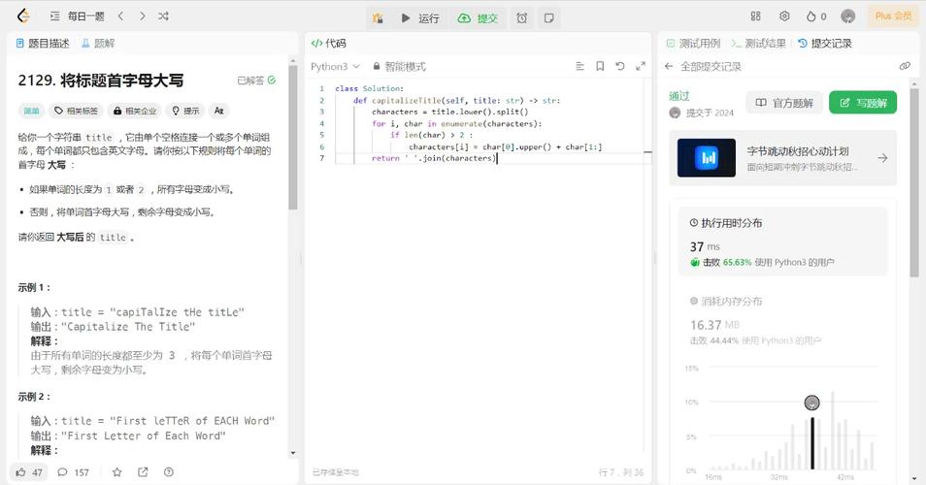926x485 pixels.
Task: Click the green 写题解 button
Action: tap(863, 103)
